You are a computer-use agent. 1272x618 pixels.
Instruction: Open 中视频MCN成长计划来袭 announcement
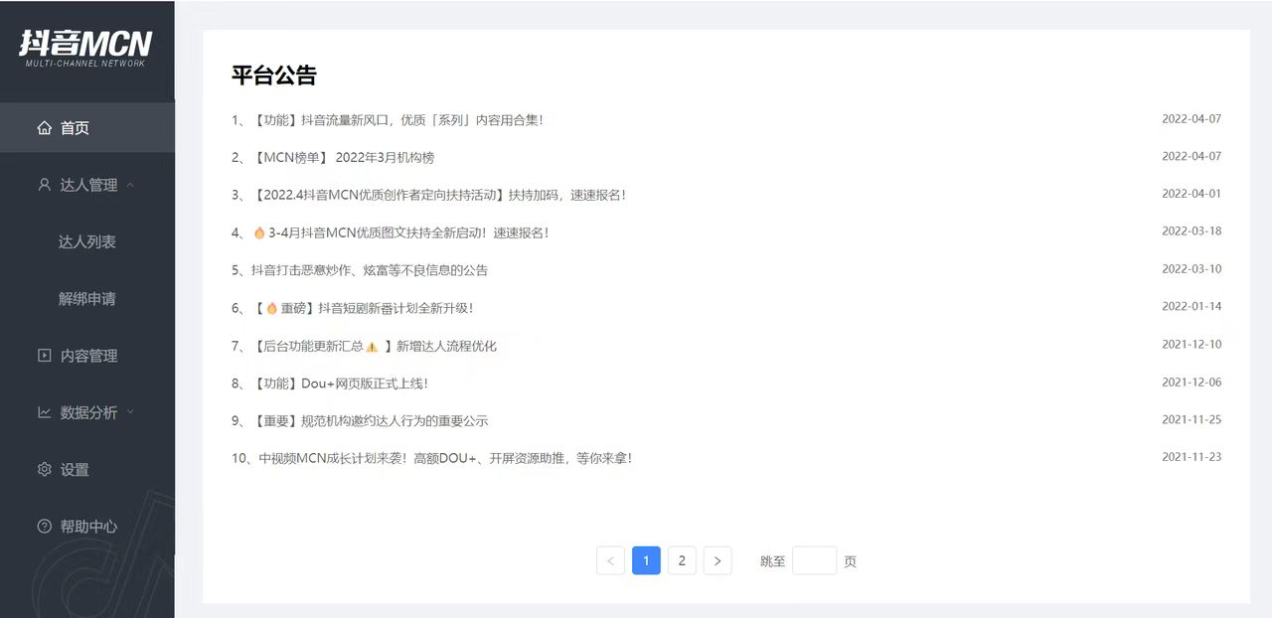tap(432, 458)
